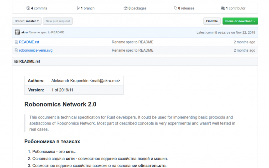View the 1 branch link
The image size is (269, 168).
pyautogui.click(x=86, y=8)
